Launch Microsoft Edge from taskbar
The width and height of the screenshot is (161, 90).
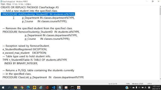coord(28,87)
